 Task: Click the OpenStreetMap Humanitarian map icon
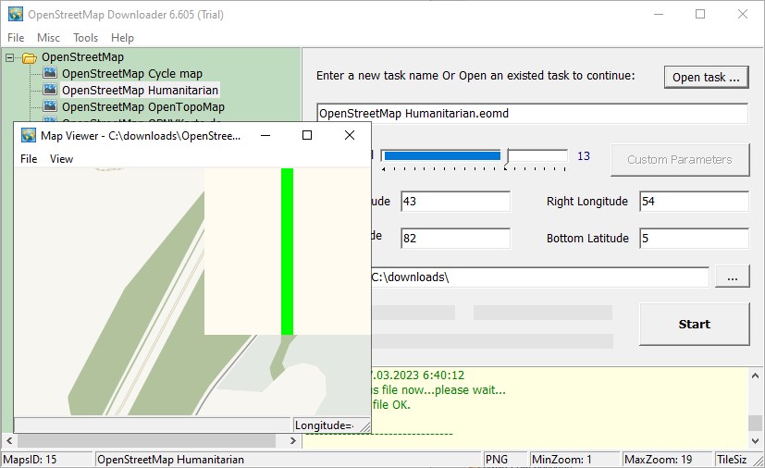[50, 90]
